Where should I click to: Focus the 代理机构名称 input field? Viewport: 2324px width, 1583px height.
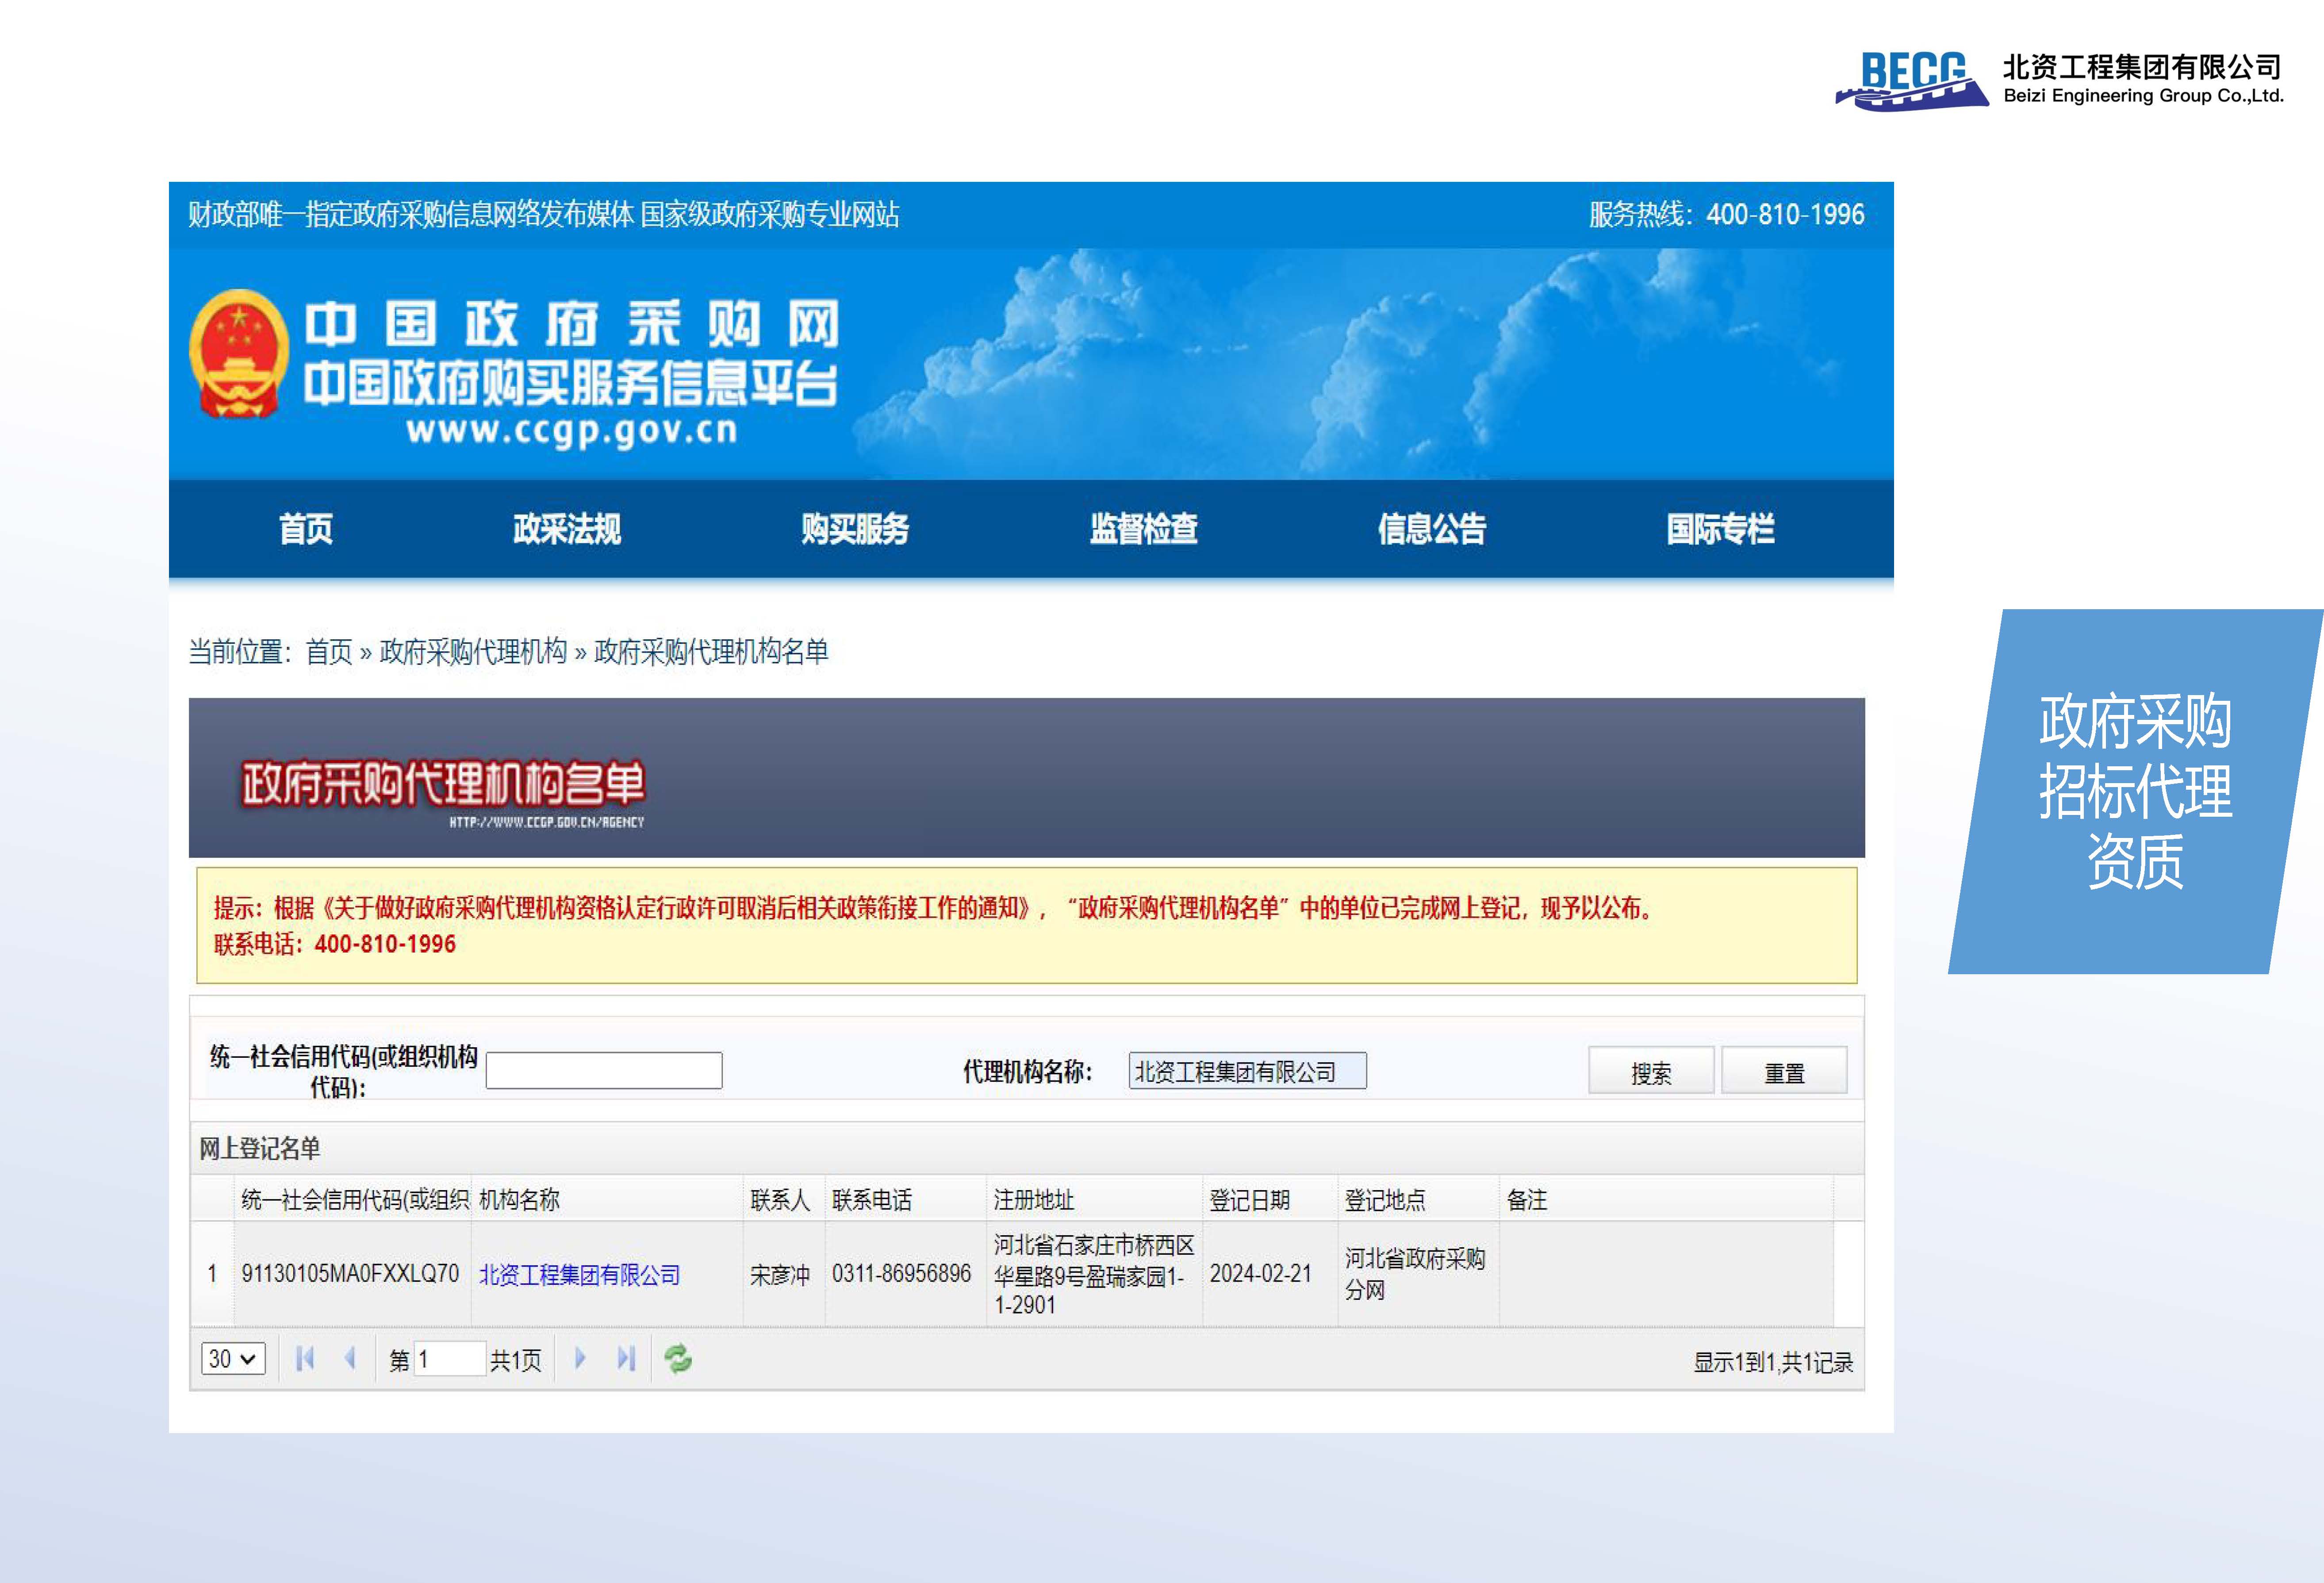[1247, 1071]
